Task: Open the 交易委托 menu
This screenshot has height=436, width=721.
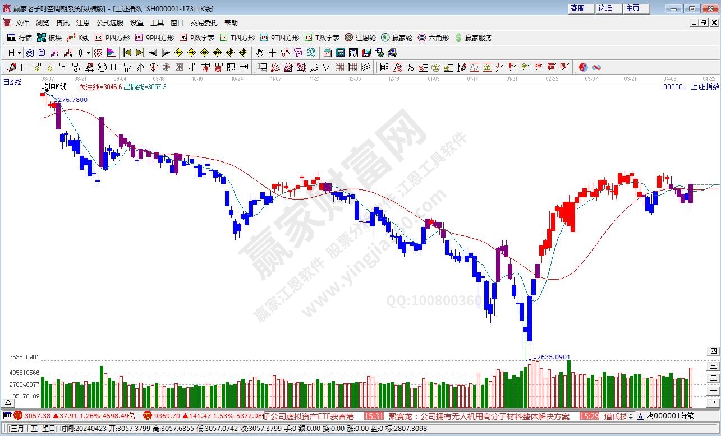Action: point(204,23)
